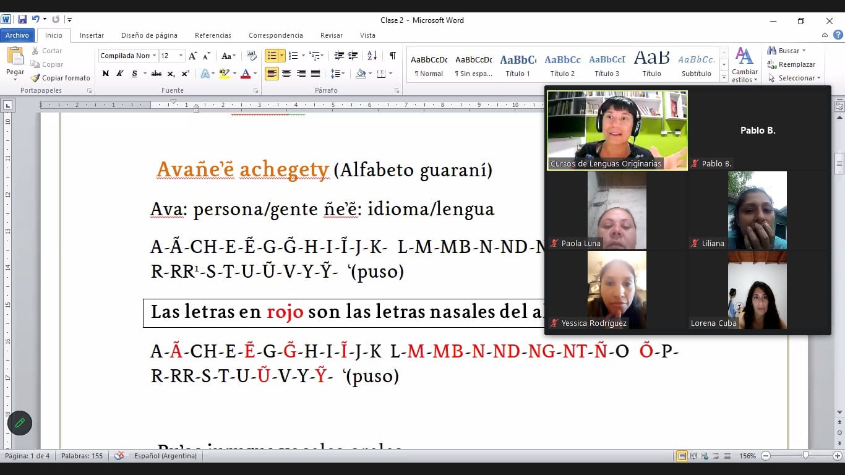The height and width of the screenshot is (475, 845).
Task: Open the font size dropdown
Action: tap(181, 56)
